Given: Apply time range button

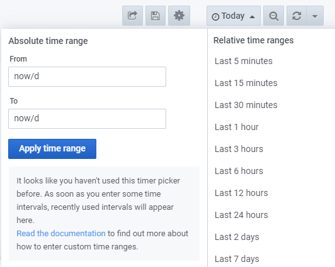Looking at the screenshot, I should tap(52, 149).
